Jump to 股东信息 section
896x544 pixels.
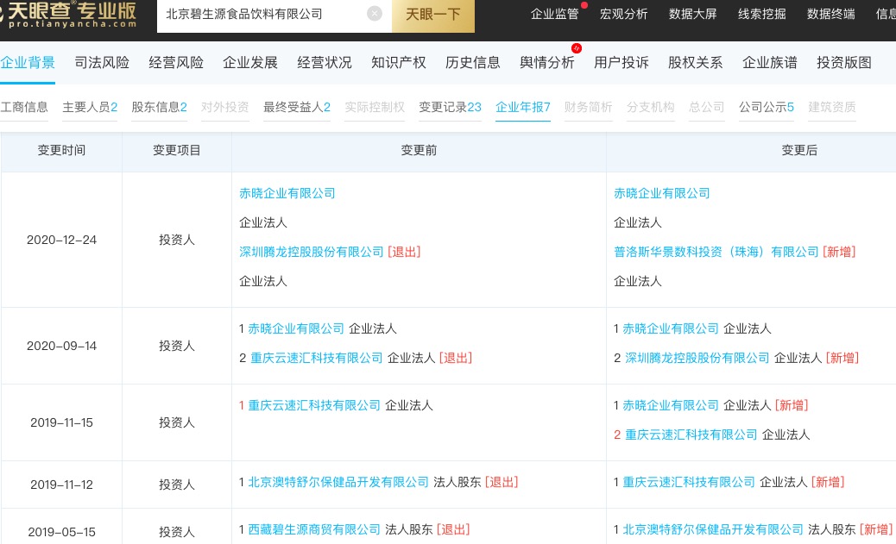pyautogui.click(x=160, y=107)
